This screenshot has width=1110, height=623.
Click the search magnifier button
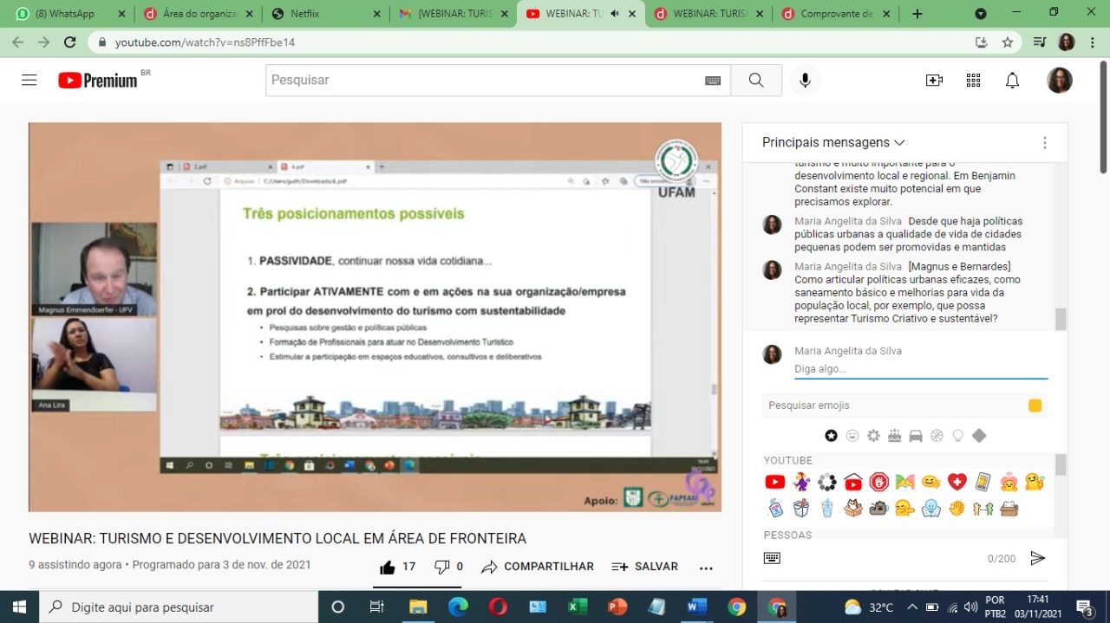755,81
